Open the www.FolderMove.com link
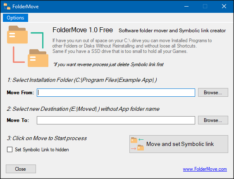This screenshot has width=234, height=179. pyautogui.click(x=205, y=169)
